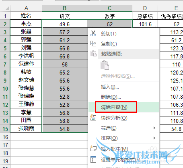Viewport: 183px width, 168px height.
Task: Select row 8 header
Action: (5, 73)
